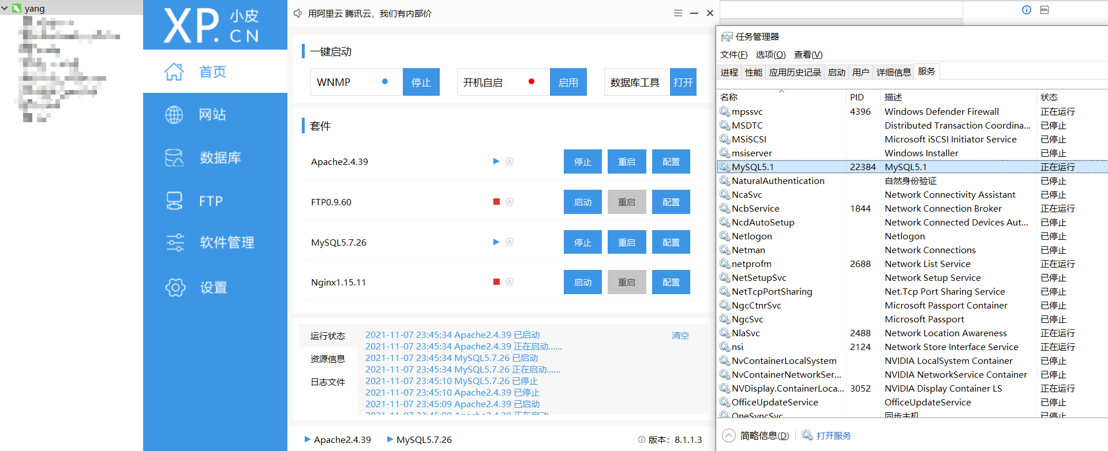Select the Netlogon service row
This screenshot has height=451, width=1108.
912,236
